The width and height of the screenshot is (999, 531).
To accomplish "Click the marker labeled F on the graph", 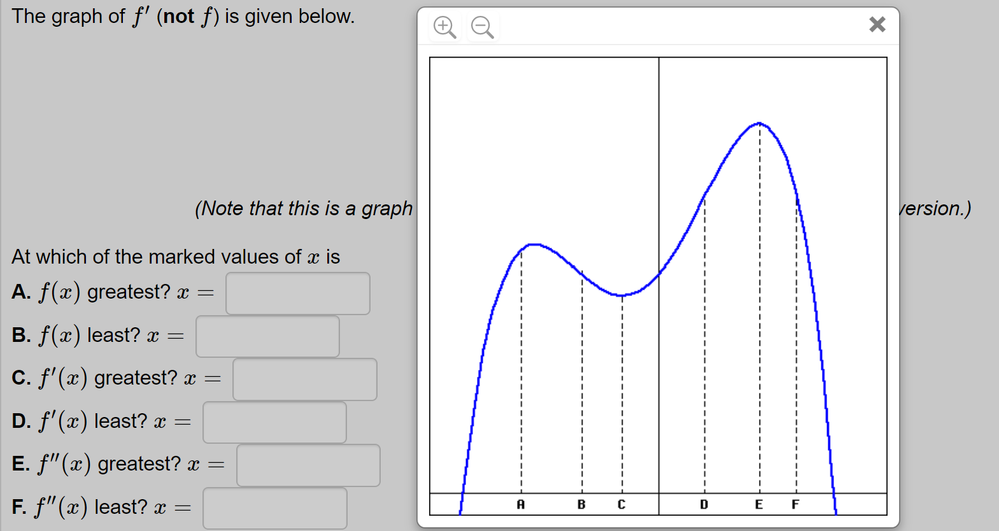I will (x=795, y=504).
